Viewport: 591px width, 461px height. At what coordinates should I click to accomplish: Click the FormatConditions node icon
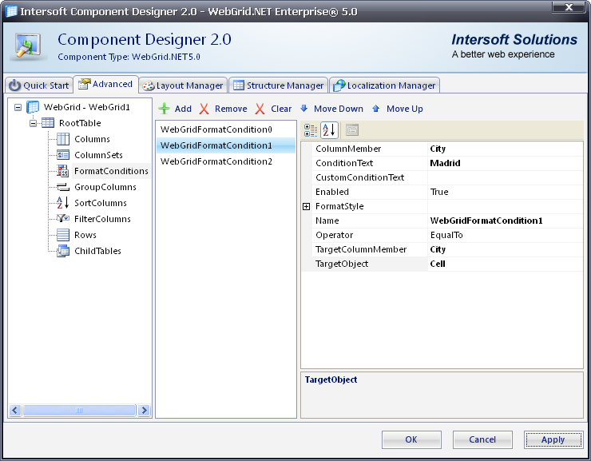[62, 171]
